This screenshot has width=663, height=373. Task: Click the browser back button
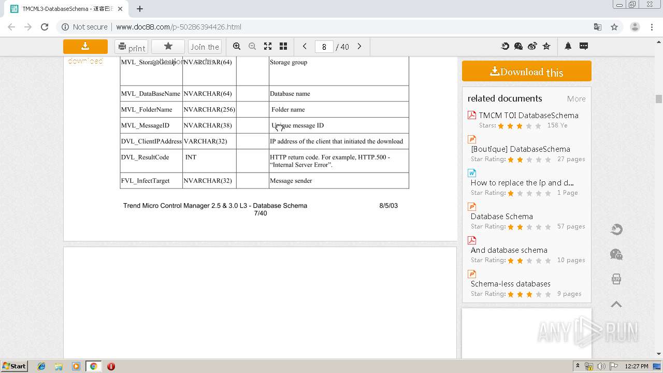(11, 27)
